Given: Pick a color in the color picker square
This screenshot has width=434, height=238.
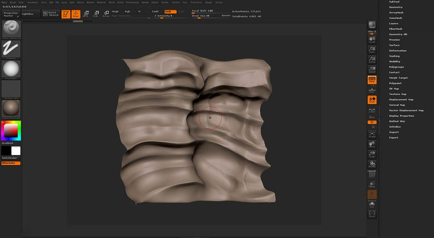Looking at the screenshot, I should [x=10, y=130].
